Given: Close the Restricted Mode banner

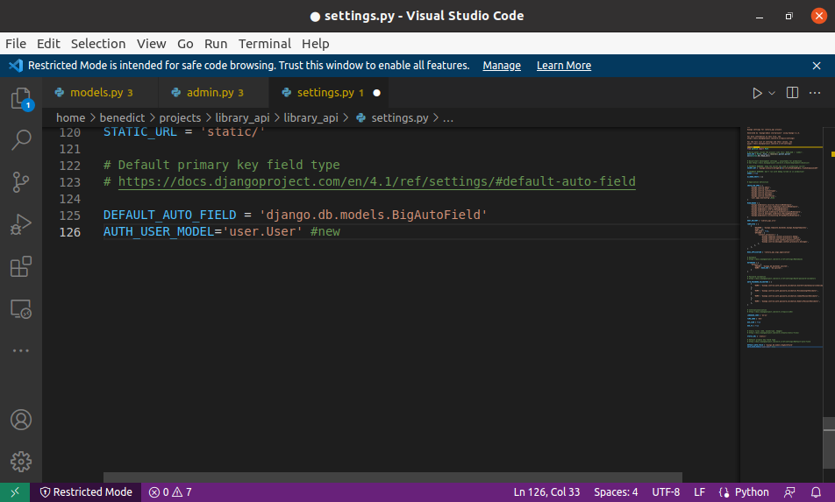Looking at the screenshot, I should (x=817, y=66).
